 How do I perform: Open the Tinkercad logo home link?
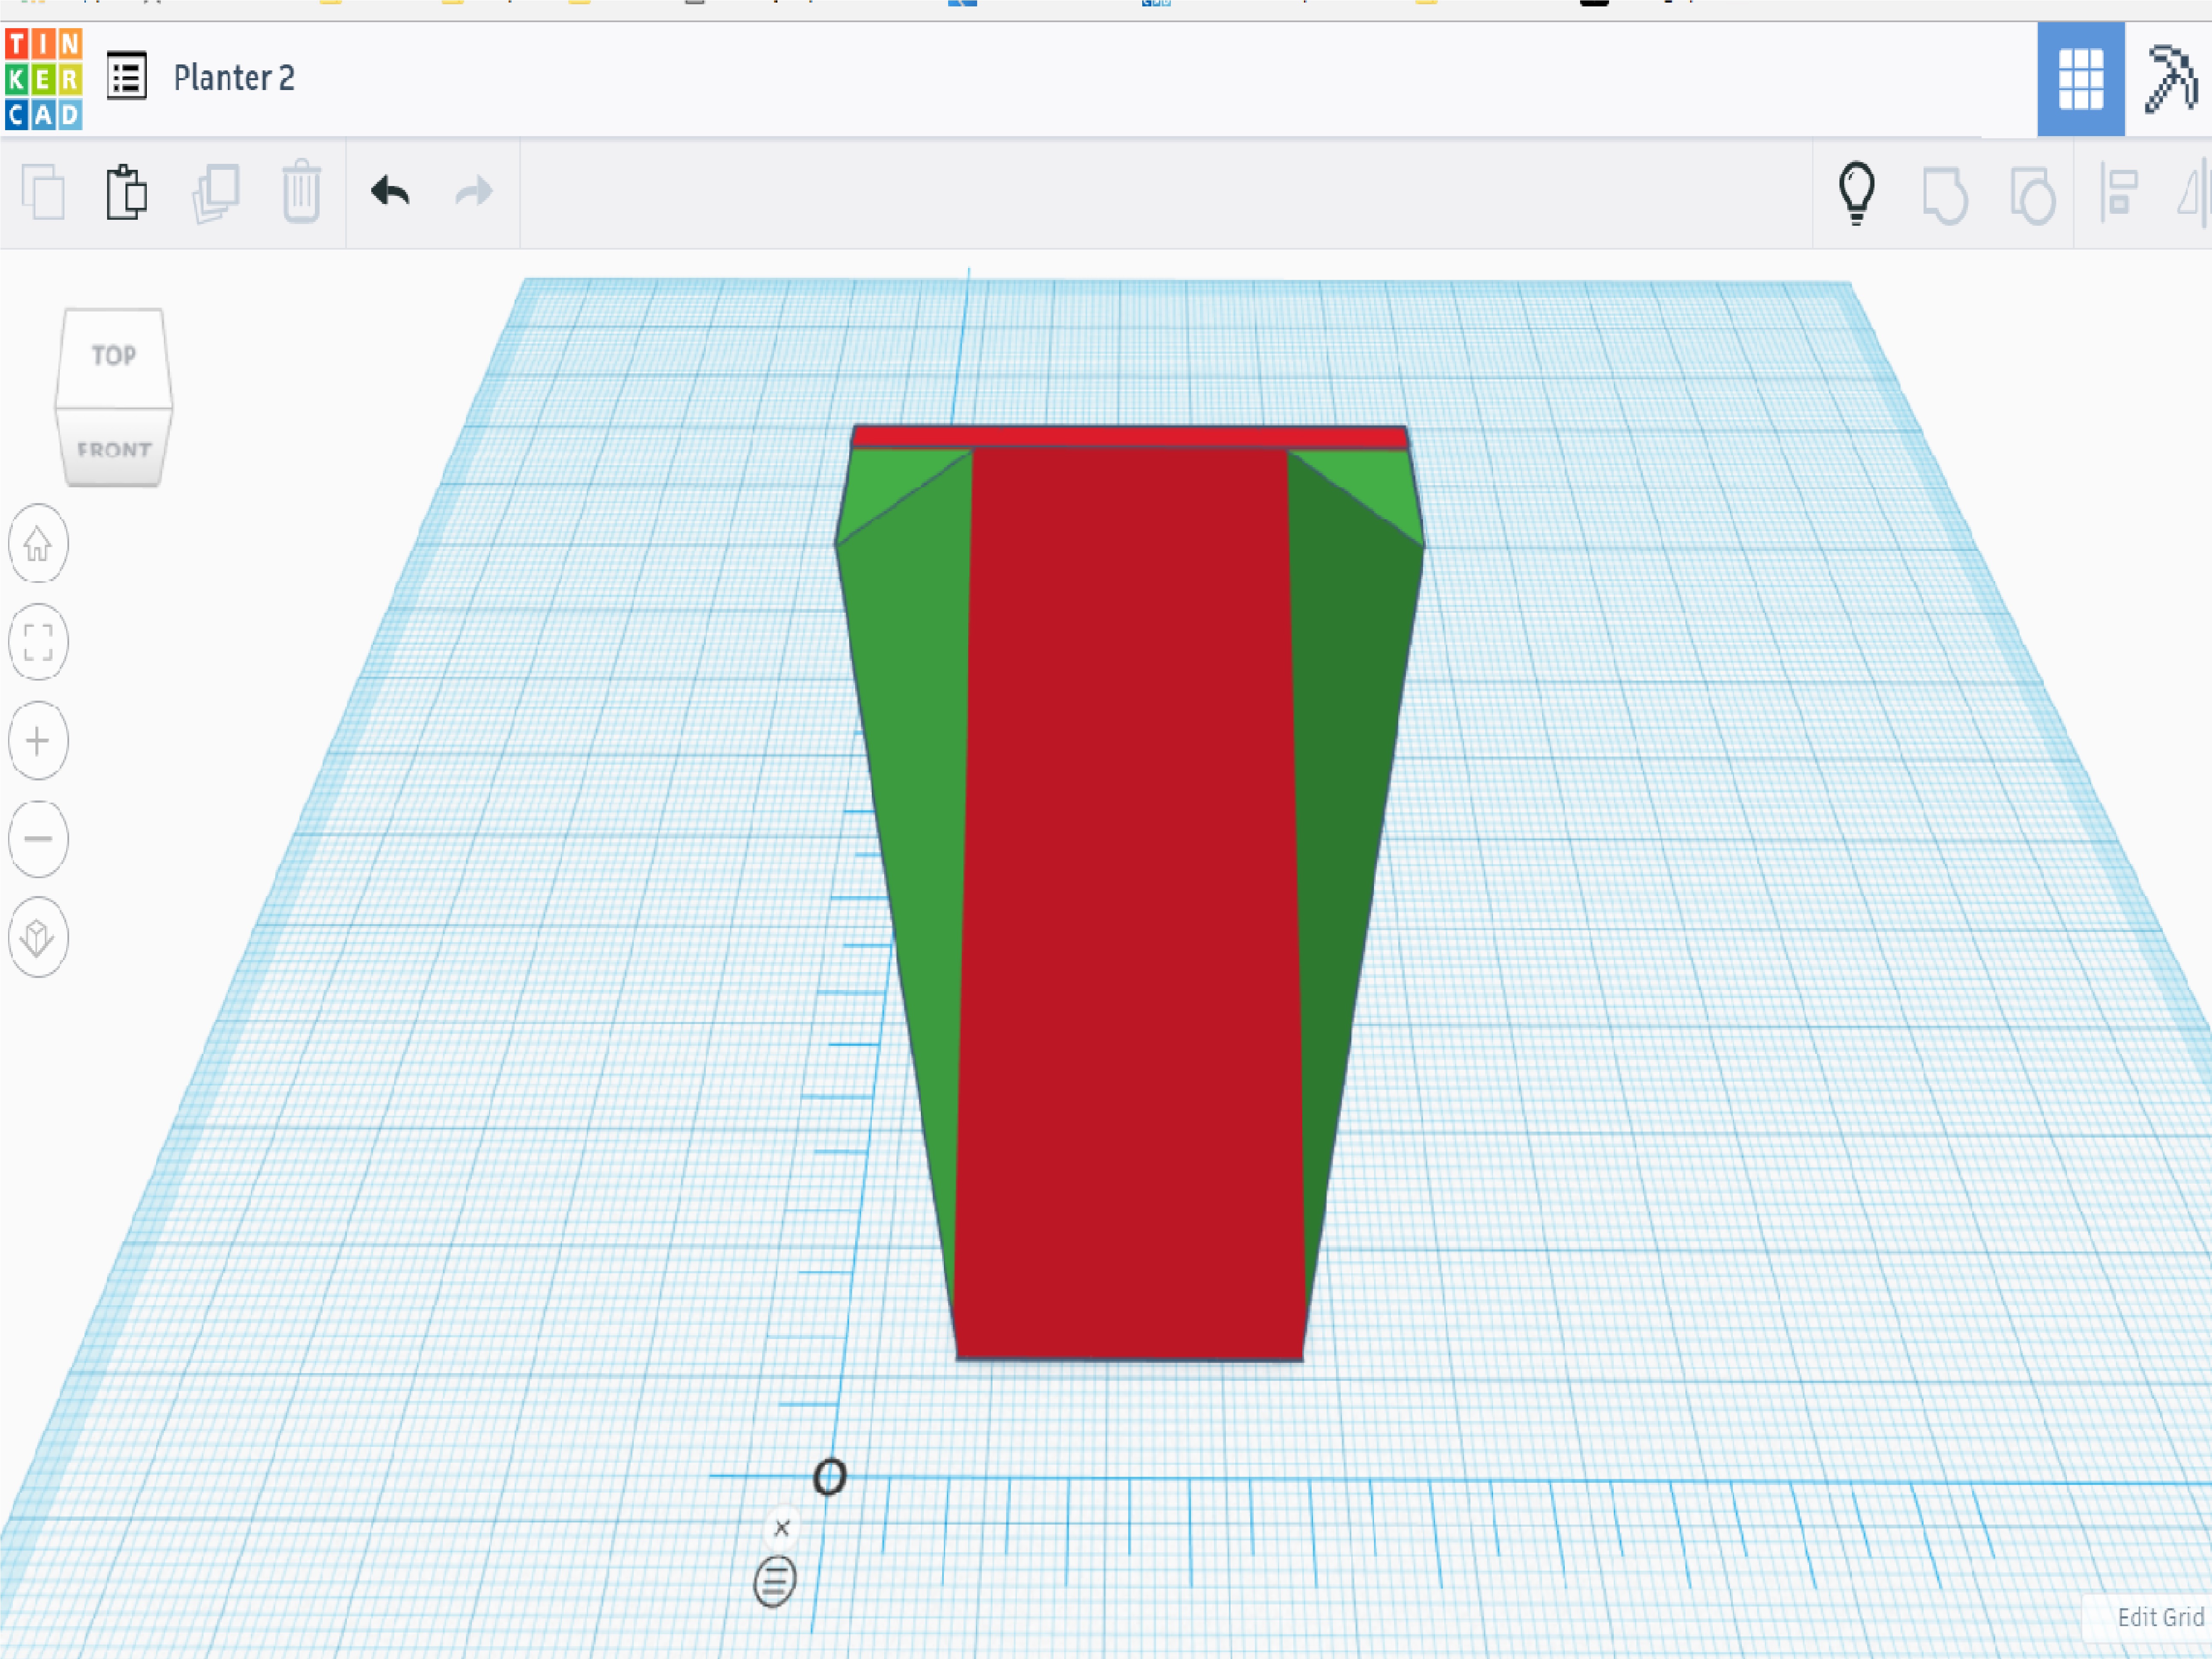[43, 79]
